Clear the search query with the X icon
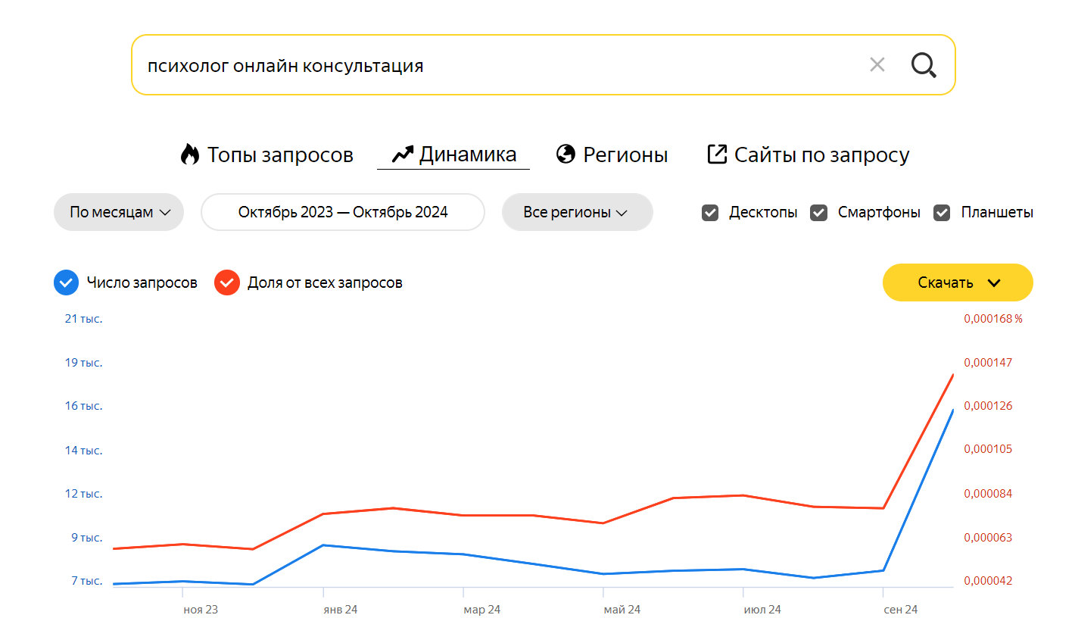 (877, 65)
